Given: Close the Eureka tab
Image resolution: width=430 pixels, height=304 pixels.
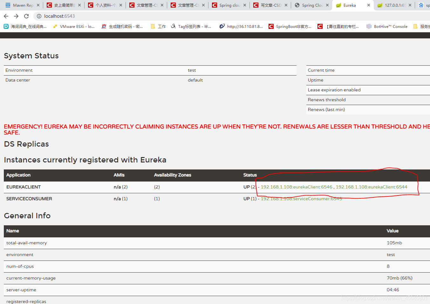Looking at the screenshot, I should [369, 5].
